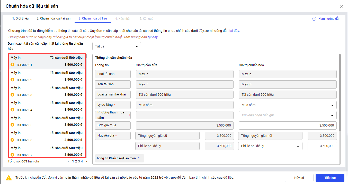This screenshot has height=184, width=348.
Task: Click warning icon next to TSL002.05
Action: [12, 125]
